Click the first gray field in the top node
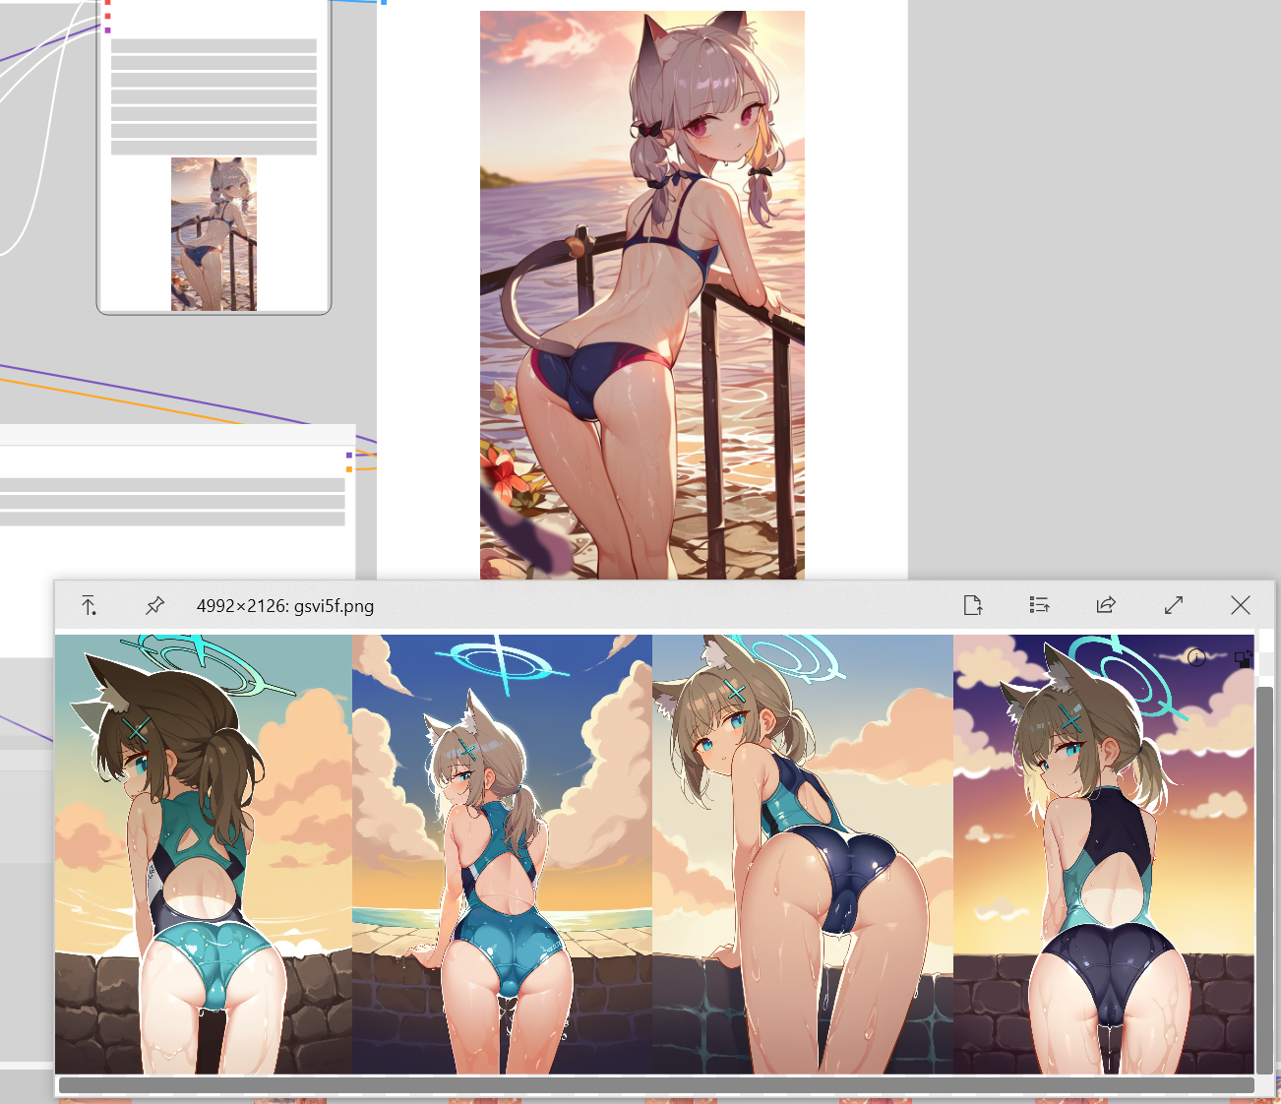 point(213,45)
